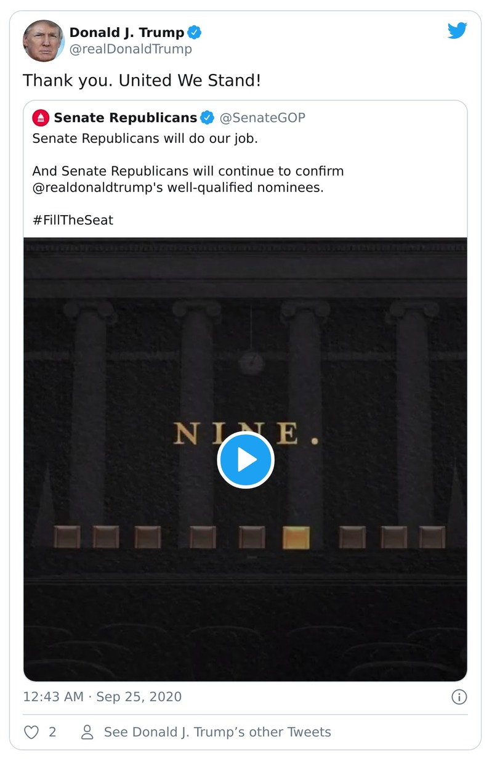Like the tweet with the heart icon
The height and width of the screenshot is (761, 492).
tap(31, 732)
